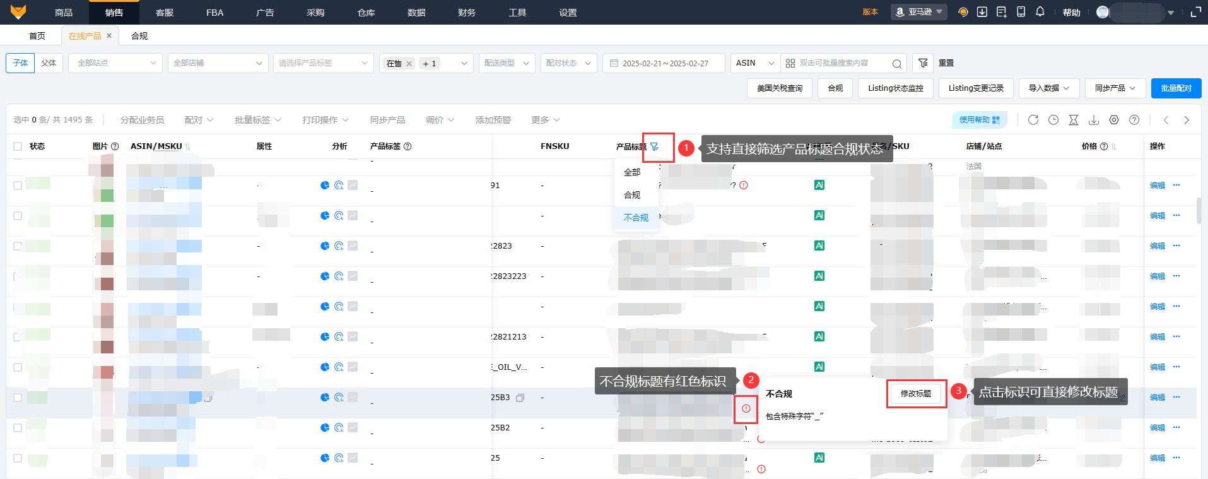Viewport: 1208px width, 479px height.
Task: Click the red warning icon in row 25B3
Action: pos(746,409)
